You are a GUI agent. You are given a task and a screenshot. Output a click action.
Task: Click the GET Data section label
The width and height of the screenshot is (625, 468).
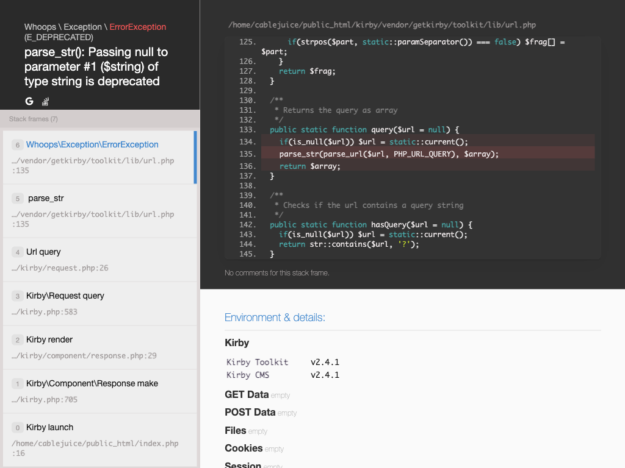pos(247,395)
